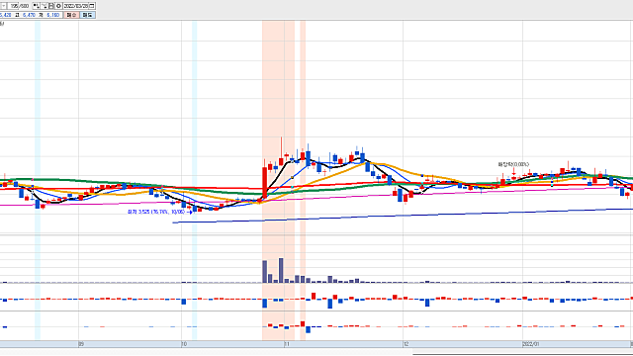Click the red buy button
Image resolution: width=633 pixels, height=356 pixels.
[x=71, y=15]
